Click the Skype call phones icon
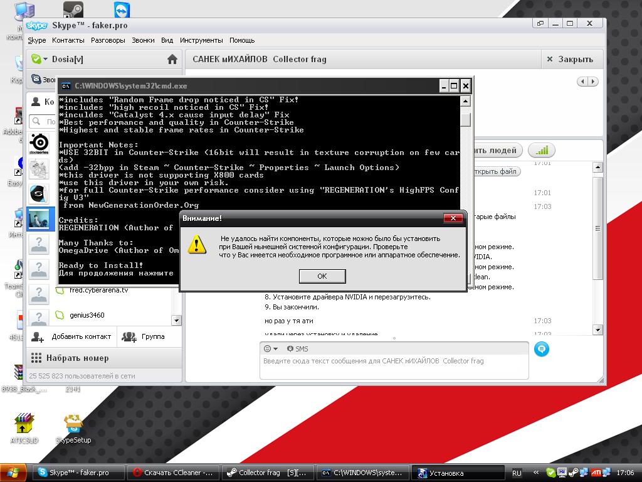 click(x=36, y=78)
